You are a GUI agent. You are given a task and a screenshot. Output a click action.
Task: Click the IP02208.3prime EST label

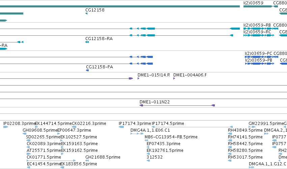(x=19, y=124)
